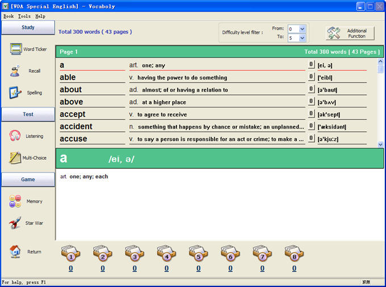Click 'Total 300 words ( 43 pages )' blue text
The width and height of the screenshot is (386, 287).
point(95,32)
